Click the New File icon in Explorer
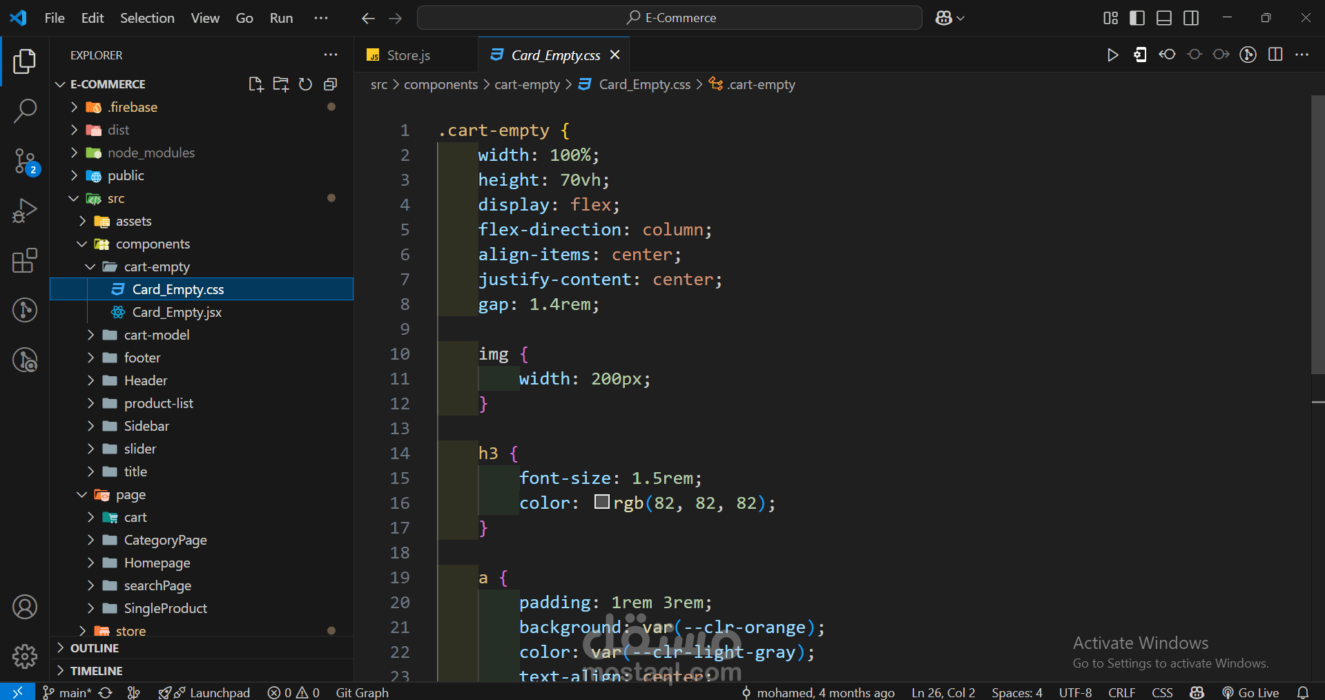Viewport: 1325px width, 700px height. coord(255,84)
